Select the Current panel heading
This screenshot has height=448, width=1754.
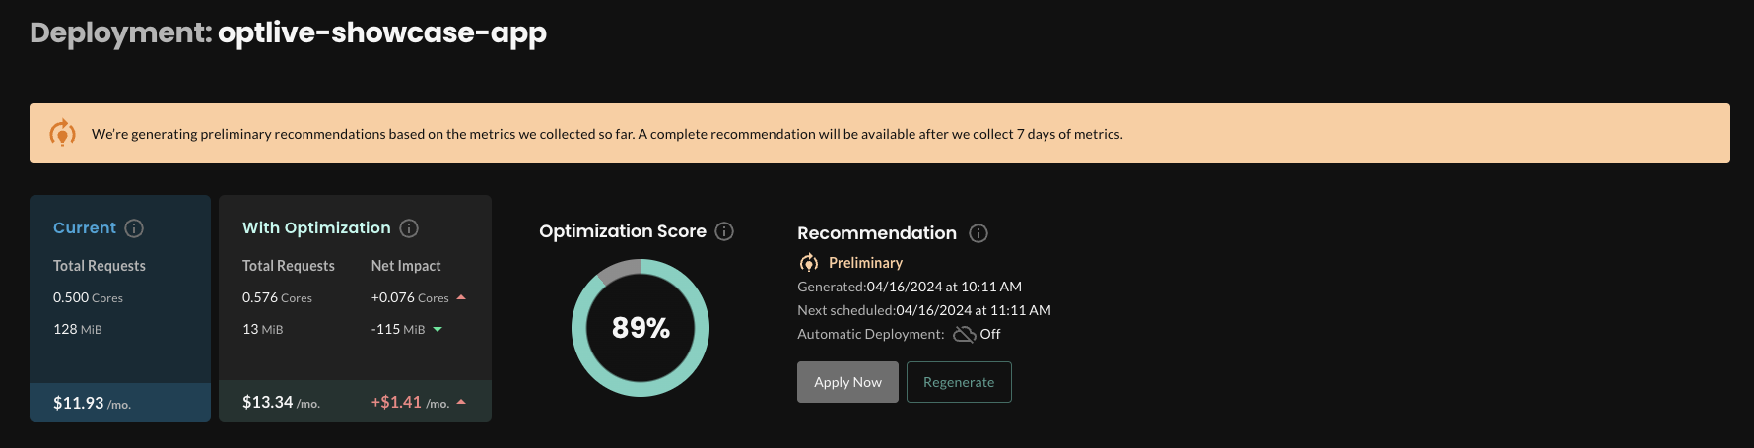pos(85,228)
